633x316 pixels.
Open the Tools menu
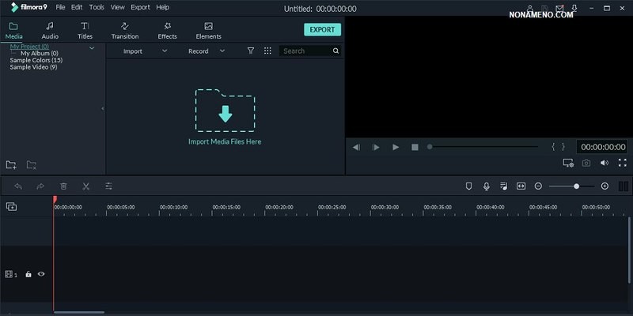pyautogui.click(x=97, y=7)
